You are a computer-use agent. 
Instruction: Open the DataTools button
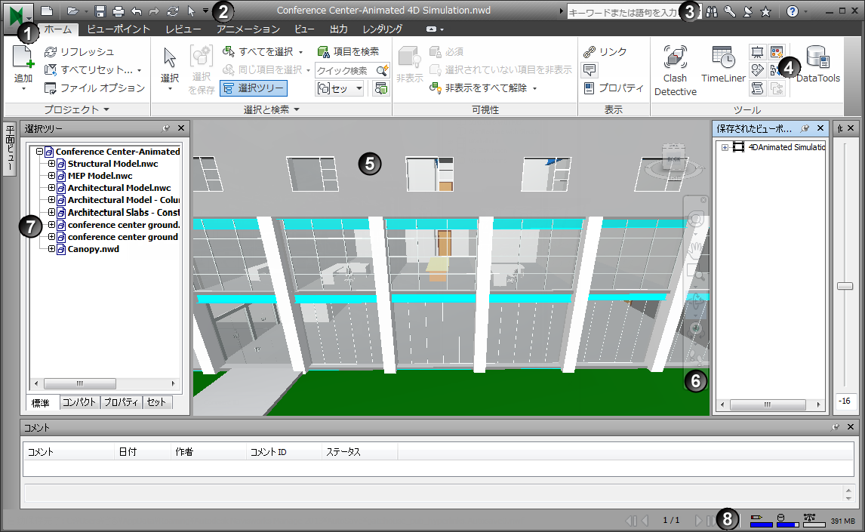click(x=818, y=64)
